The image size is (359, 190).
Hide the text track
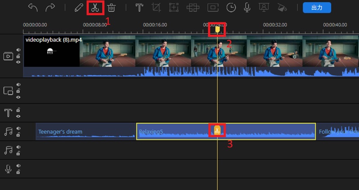tap(18, 116)
